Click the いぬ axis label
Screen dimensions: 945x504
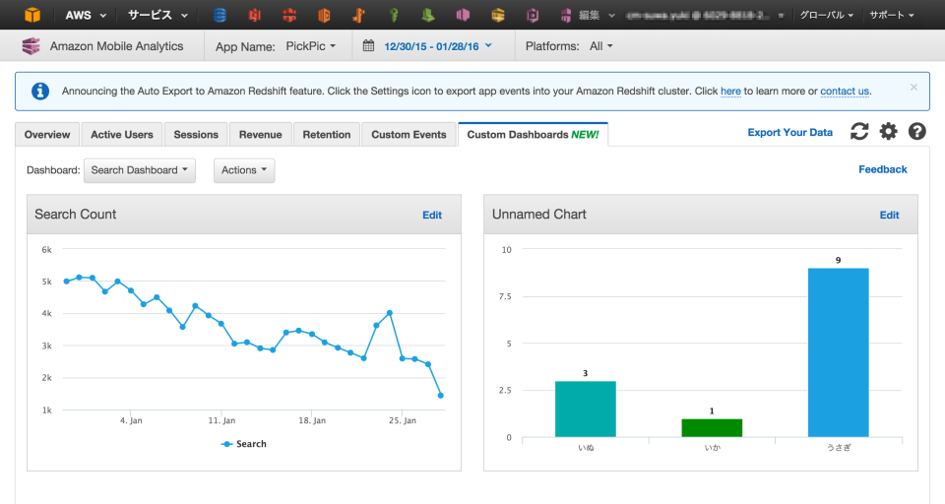[586, 447]
